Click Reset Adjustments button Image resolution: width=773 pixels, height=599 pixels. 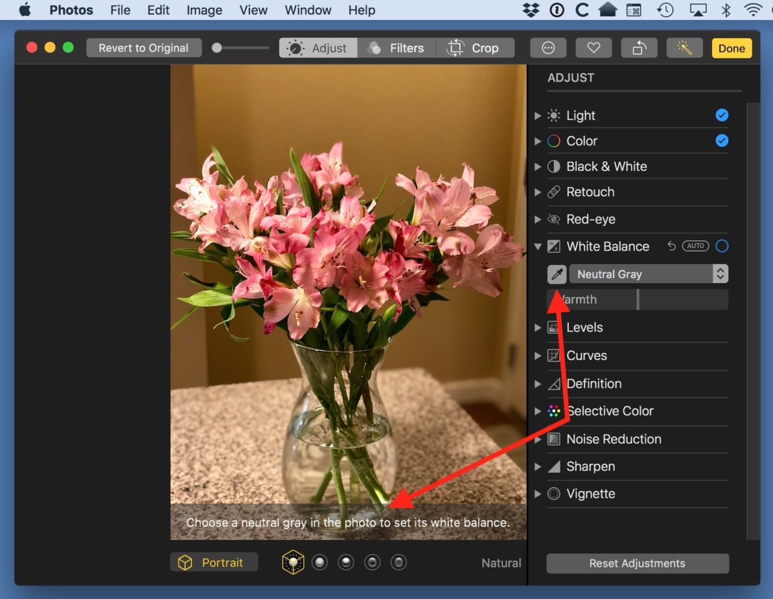pyautogui.click(x=638, y=563)
